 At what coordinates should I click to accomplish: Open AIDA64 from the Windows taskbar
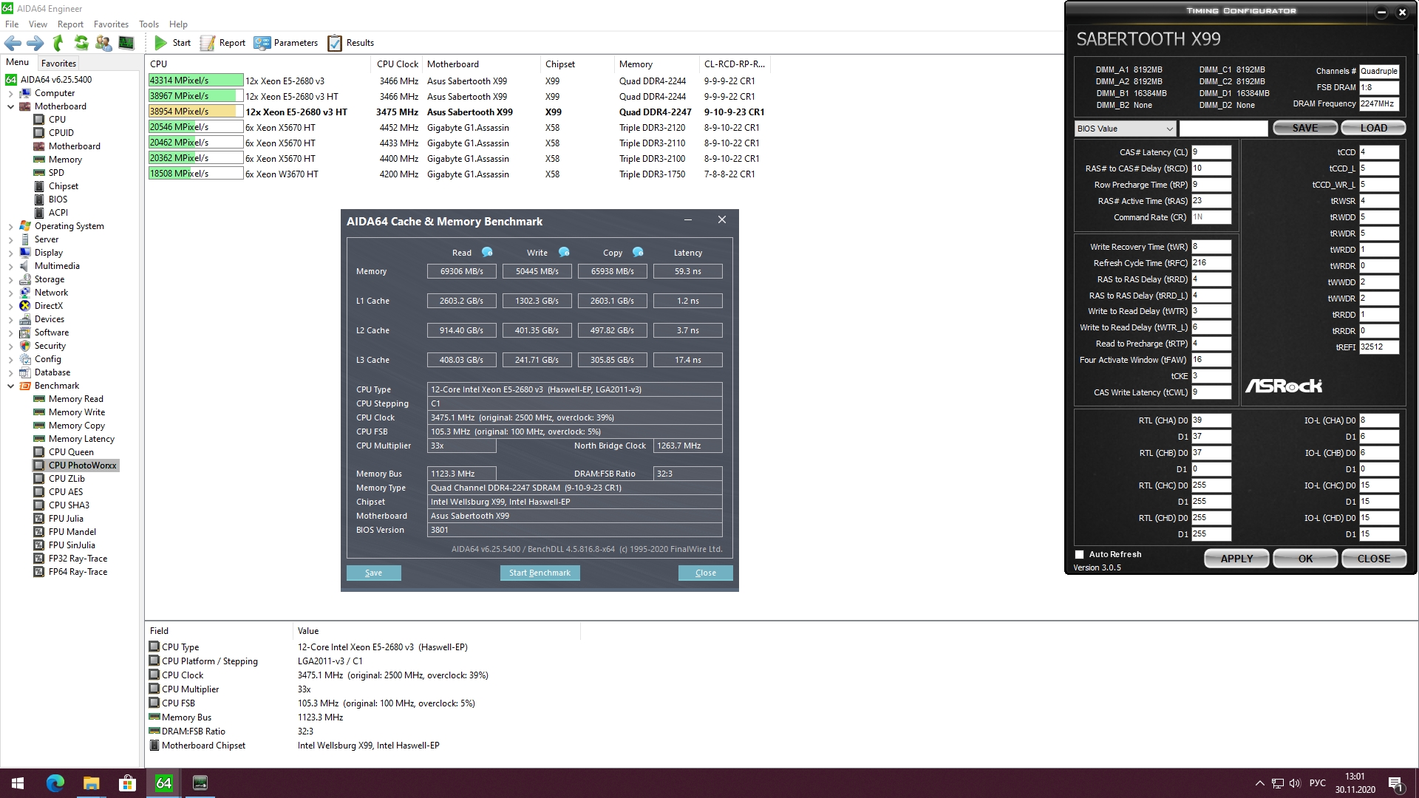click(163, 782)
